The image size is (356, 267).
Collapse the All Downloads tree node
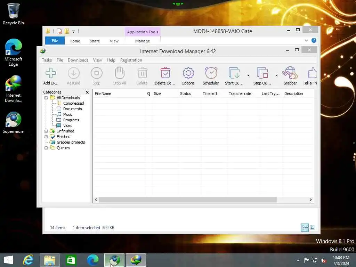pyautogui.click(x=46, y=98)
